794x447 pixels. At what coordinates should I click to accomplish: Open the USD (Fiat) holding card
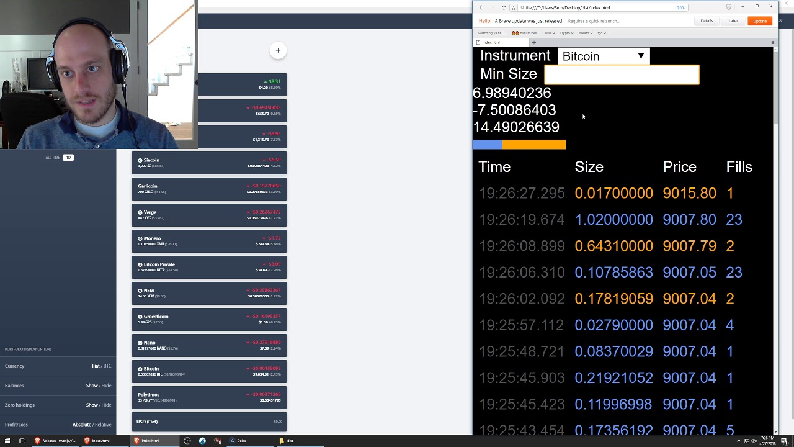coord(209,422)
